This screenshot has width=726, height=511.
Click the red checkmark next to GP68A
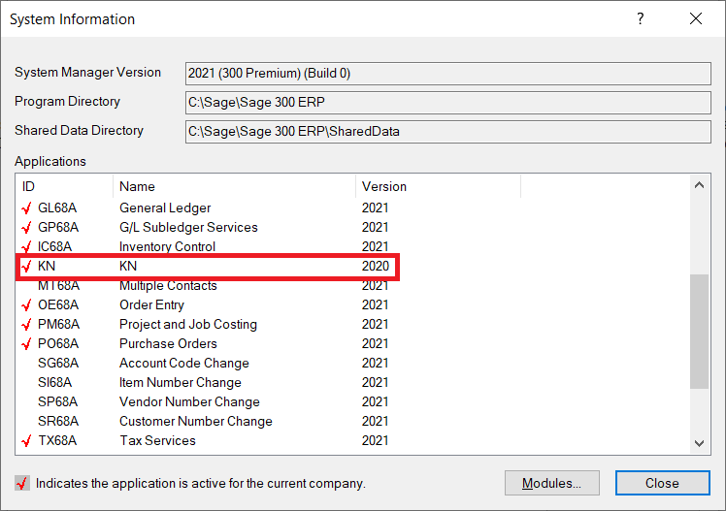(x=26, y=228)
